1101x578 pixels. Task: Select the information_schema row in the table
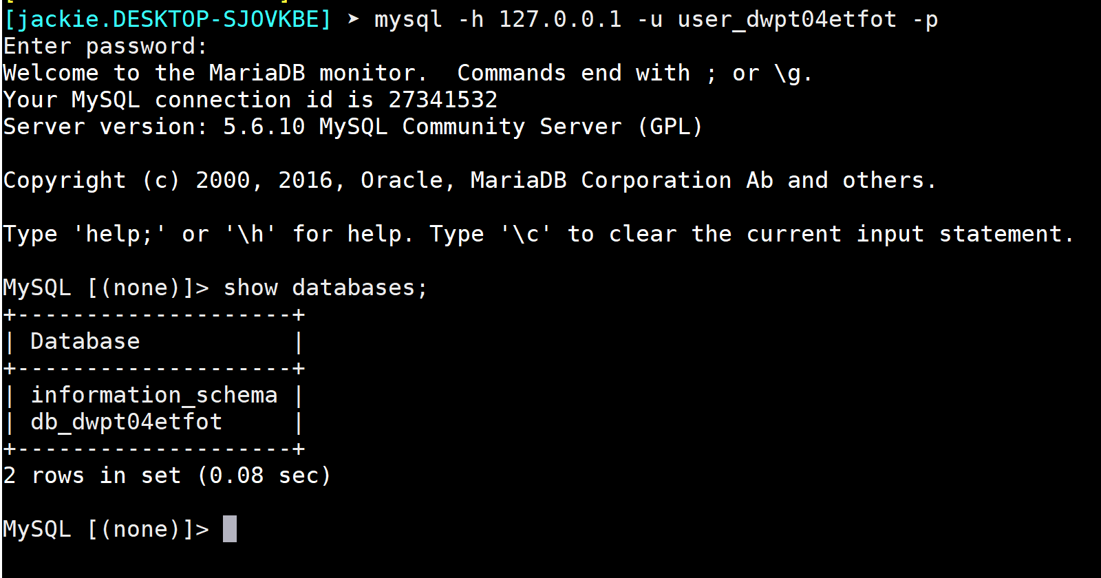154,395
